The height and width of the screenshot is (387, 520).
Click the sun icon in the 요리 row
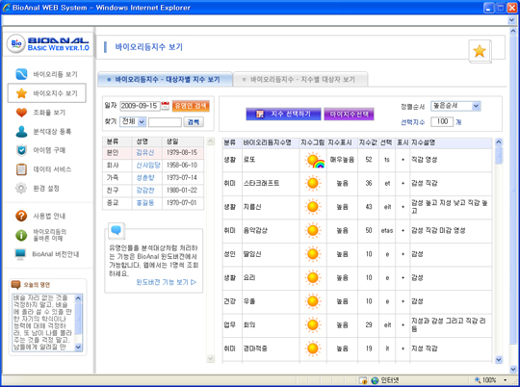313,277
